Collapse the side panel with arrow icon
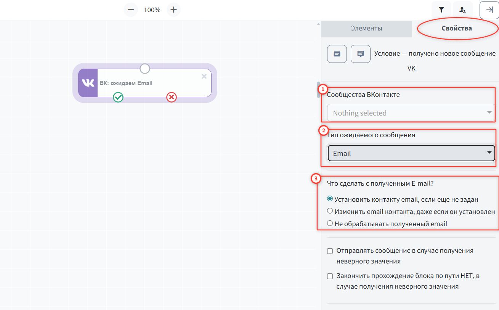Screen dimensions: 499x310 (x=489, y=10)
